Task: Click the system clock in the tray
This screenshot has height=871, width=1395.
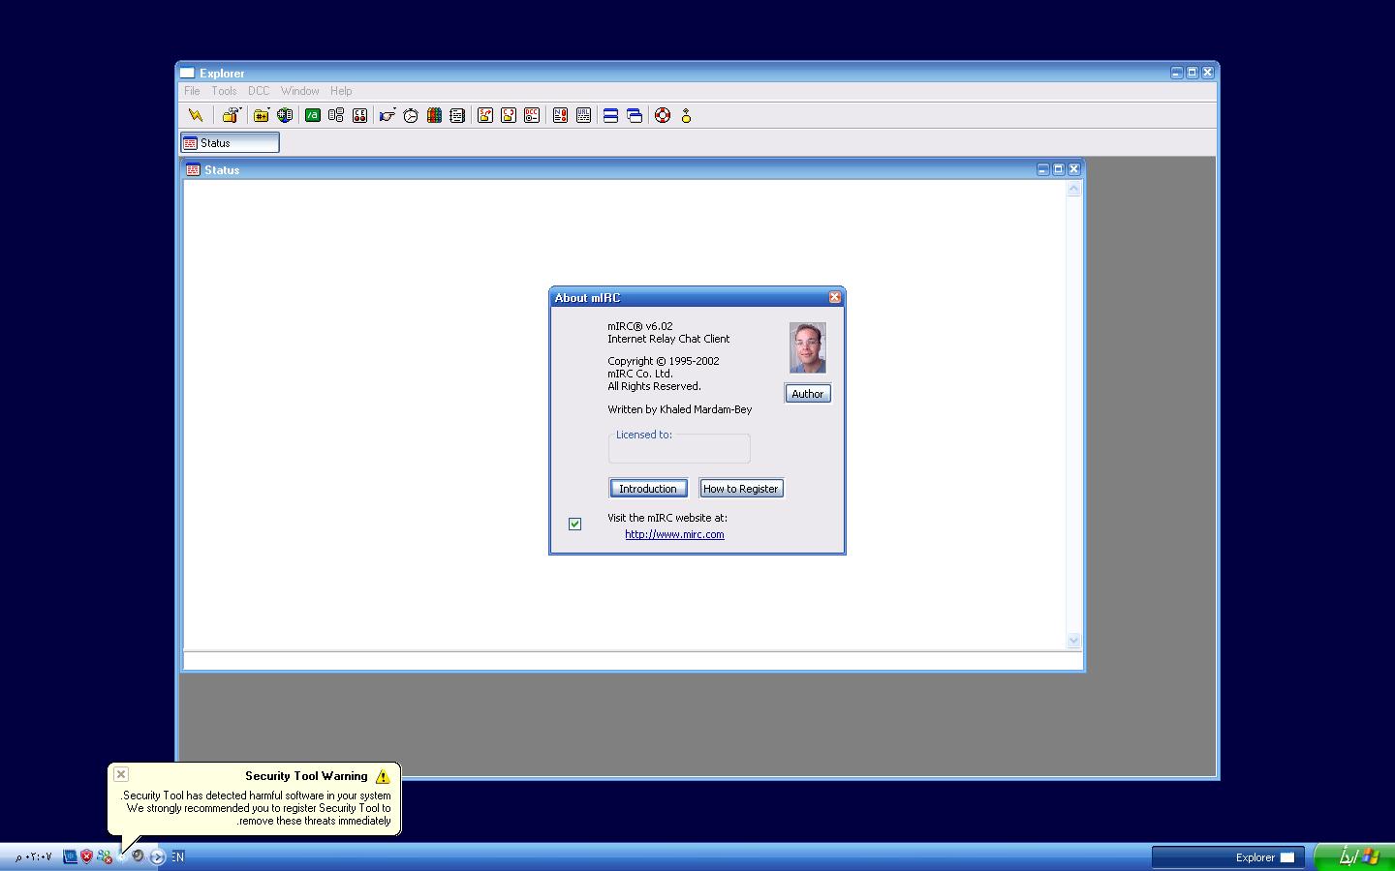Action: pos(34,856)
